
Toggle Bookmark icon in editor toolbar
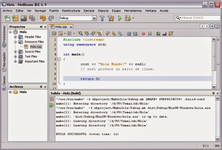pyautogui.click(x=120, y=33)
